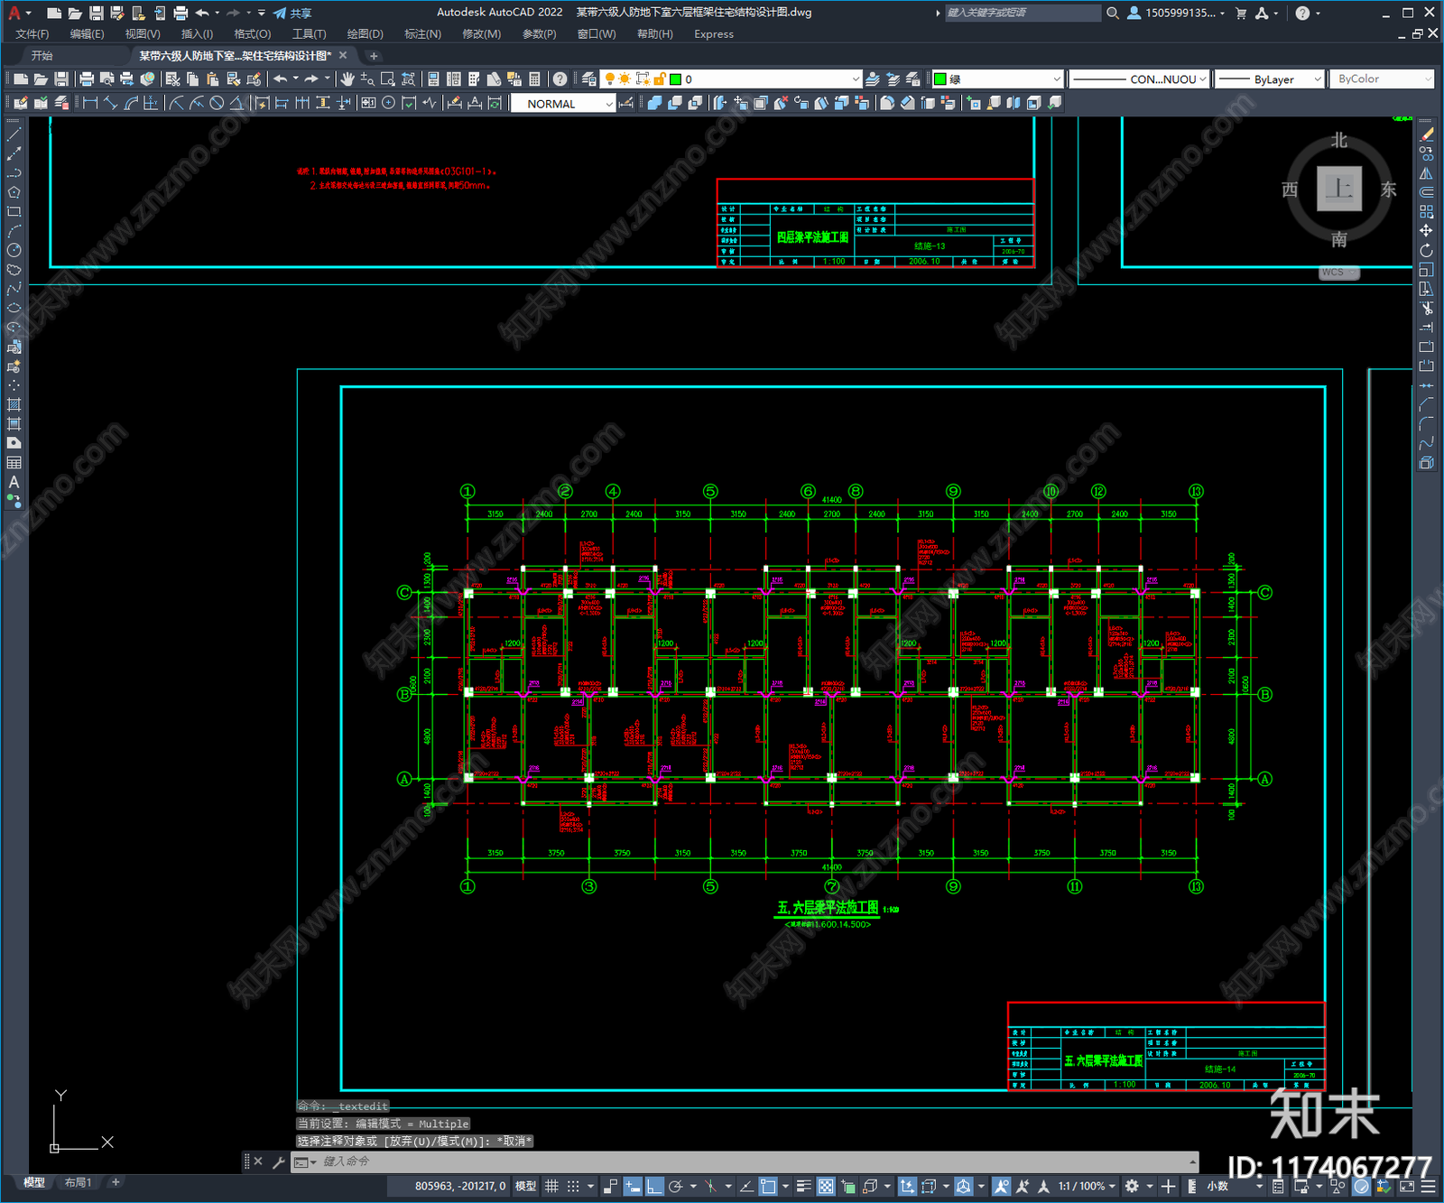1444x1203 pixels.
Task: Select the Multiline Text A tool
Action: tap(14, 482)
